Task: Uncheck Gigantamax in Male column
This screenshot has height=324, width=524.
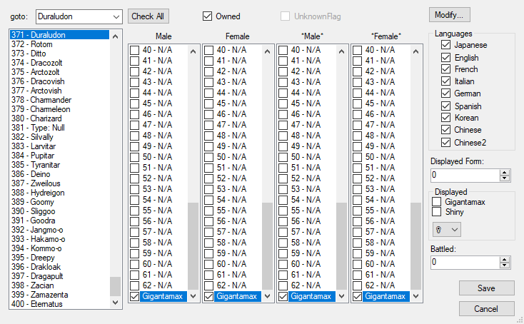Action: (135, 296)
